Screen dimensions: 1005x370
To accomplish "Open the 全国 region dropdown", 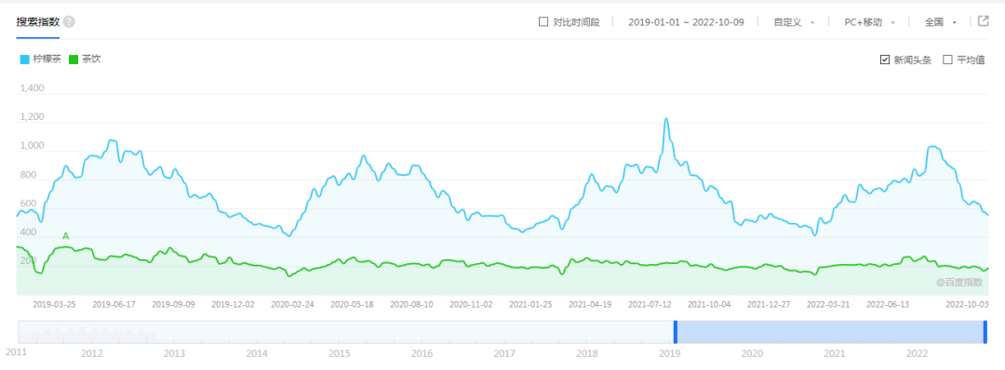I will pos(940,21).
